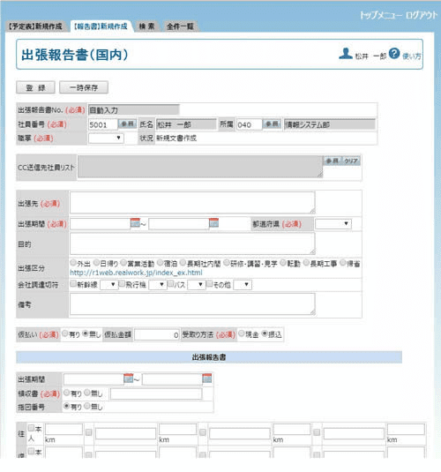Viewport: 441px width, 472px height.
Task: Open the start date calendar for 出張期間 (必須)
Action: point(135,223)
